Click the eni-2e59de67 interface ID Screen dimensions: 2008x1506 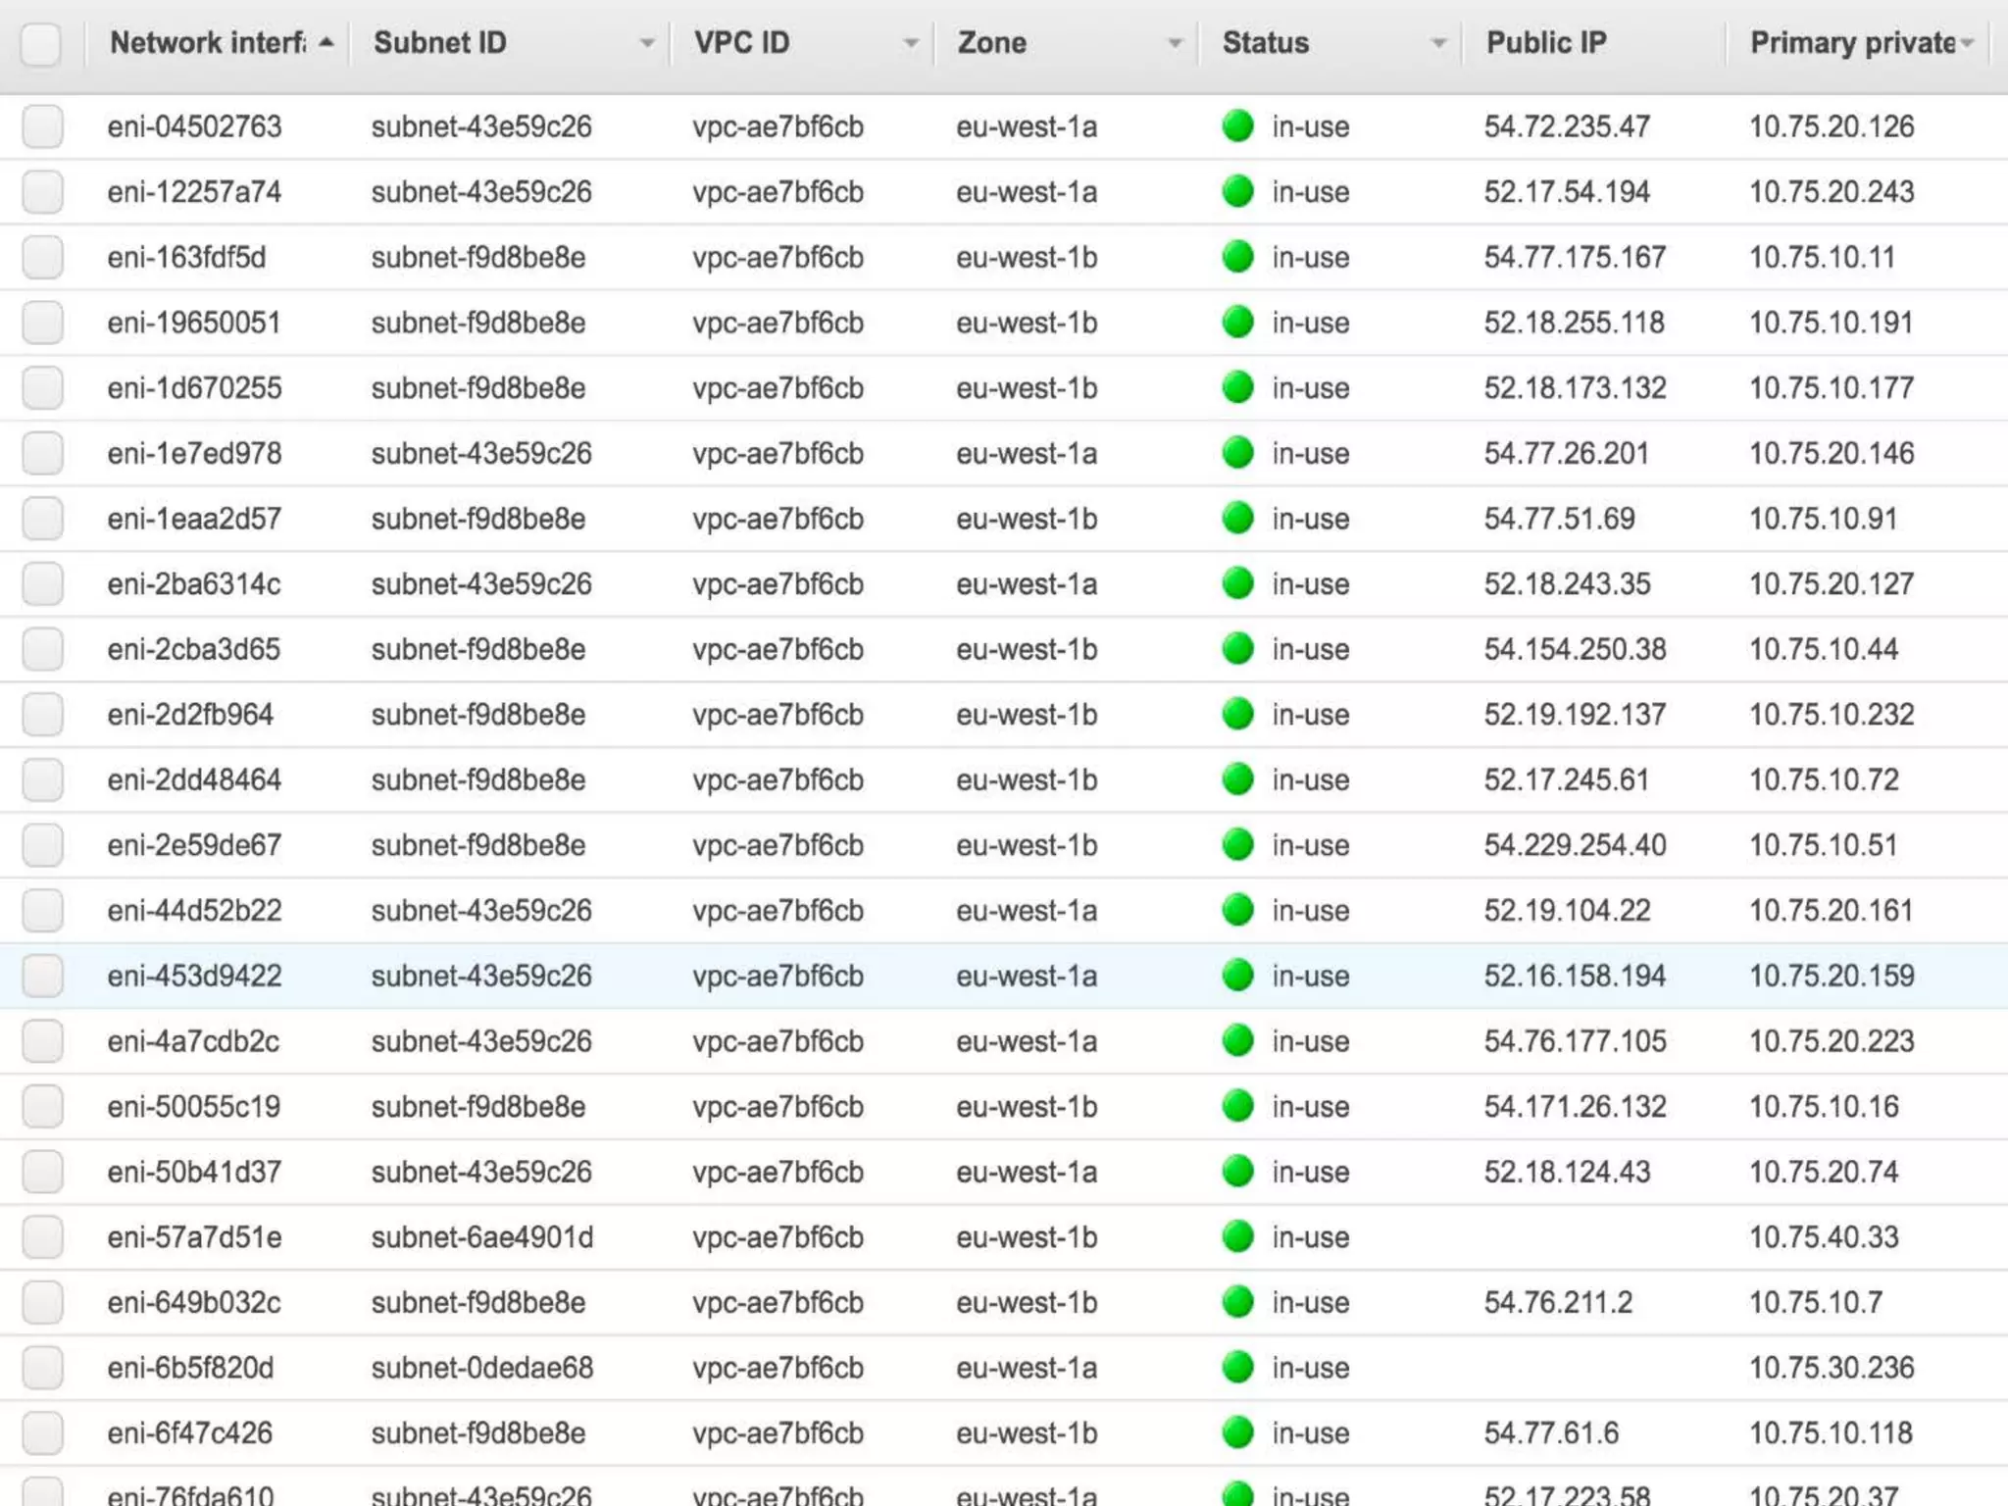point(194,845)
